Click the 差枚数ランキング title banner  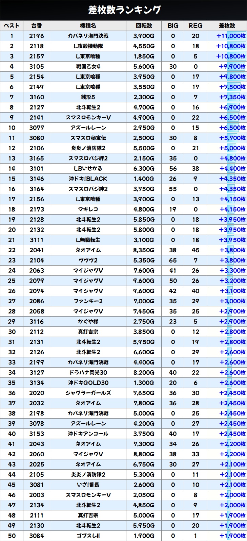coord(123,10)
